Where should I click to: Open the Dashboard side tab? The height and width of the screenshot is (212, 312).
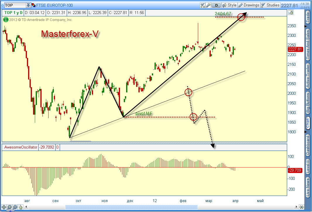coord(308,145)
